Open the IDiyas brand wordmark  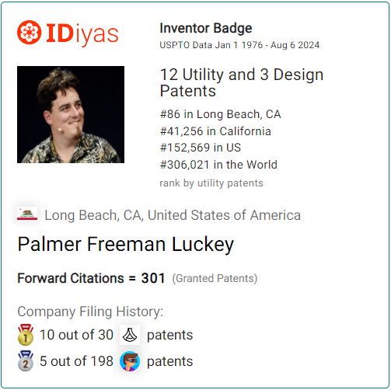point(82,33)
